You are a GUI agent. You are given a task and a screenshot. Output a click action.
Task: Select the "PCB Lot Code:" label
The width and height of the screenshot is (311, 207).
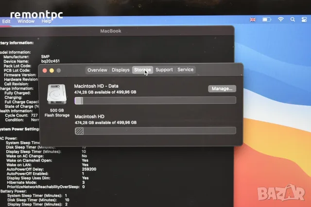pyautogui.click(x=17, y=70)
